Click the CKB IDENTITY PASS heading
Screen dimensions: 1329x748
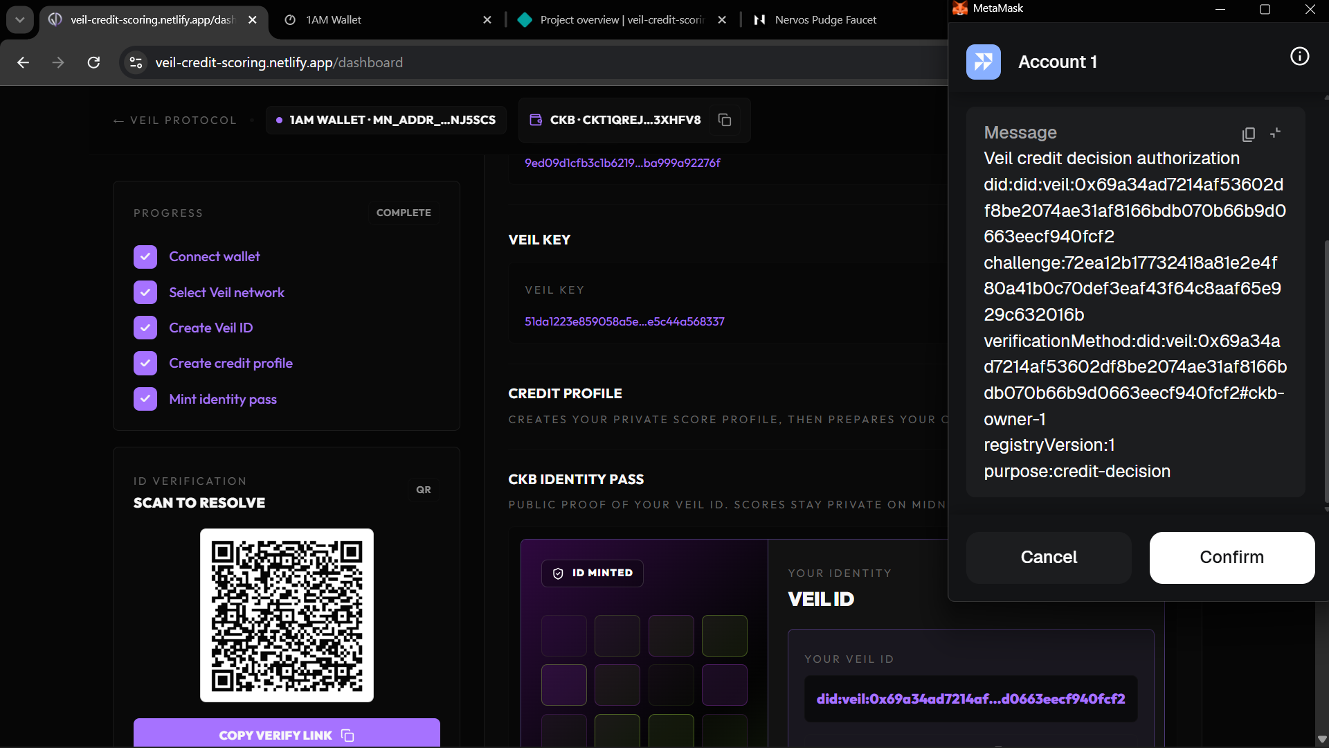[576, 479]
